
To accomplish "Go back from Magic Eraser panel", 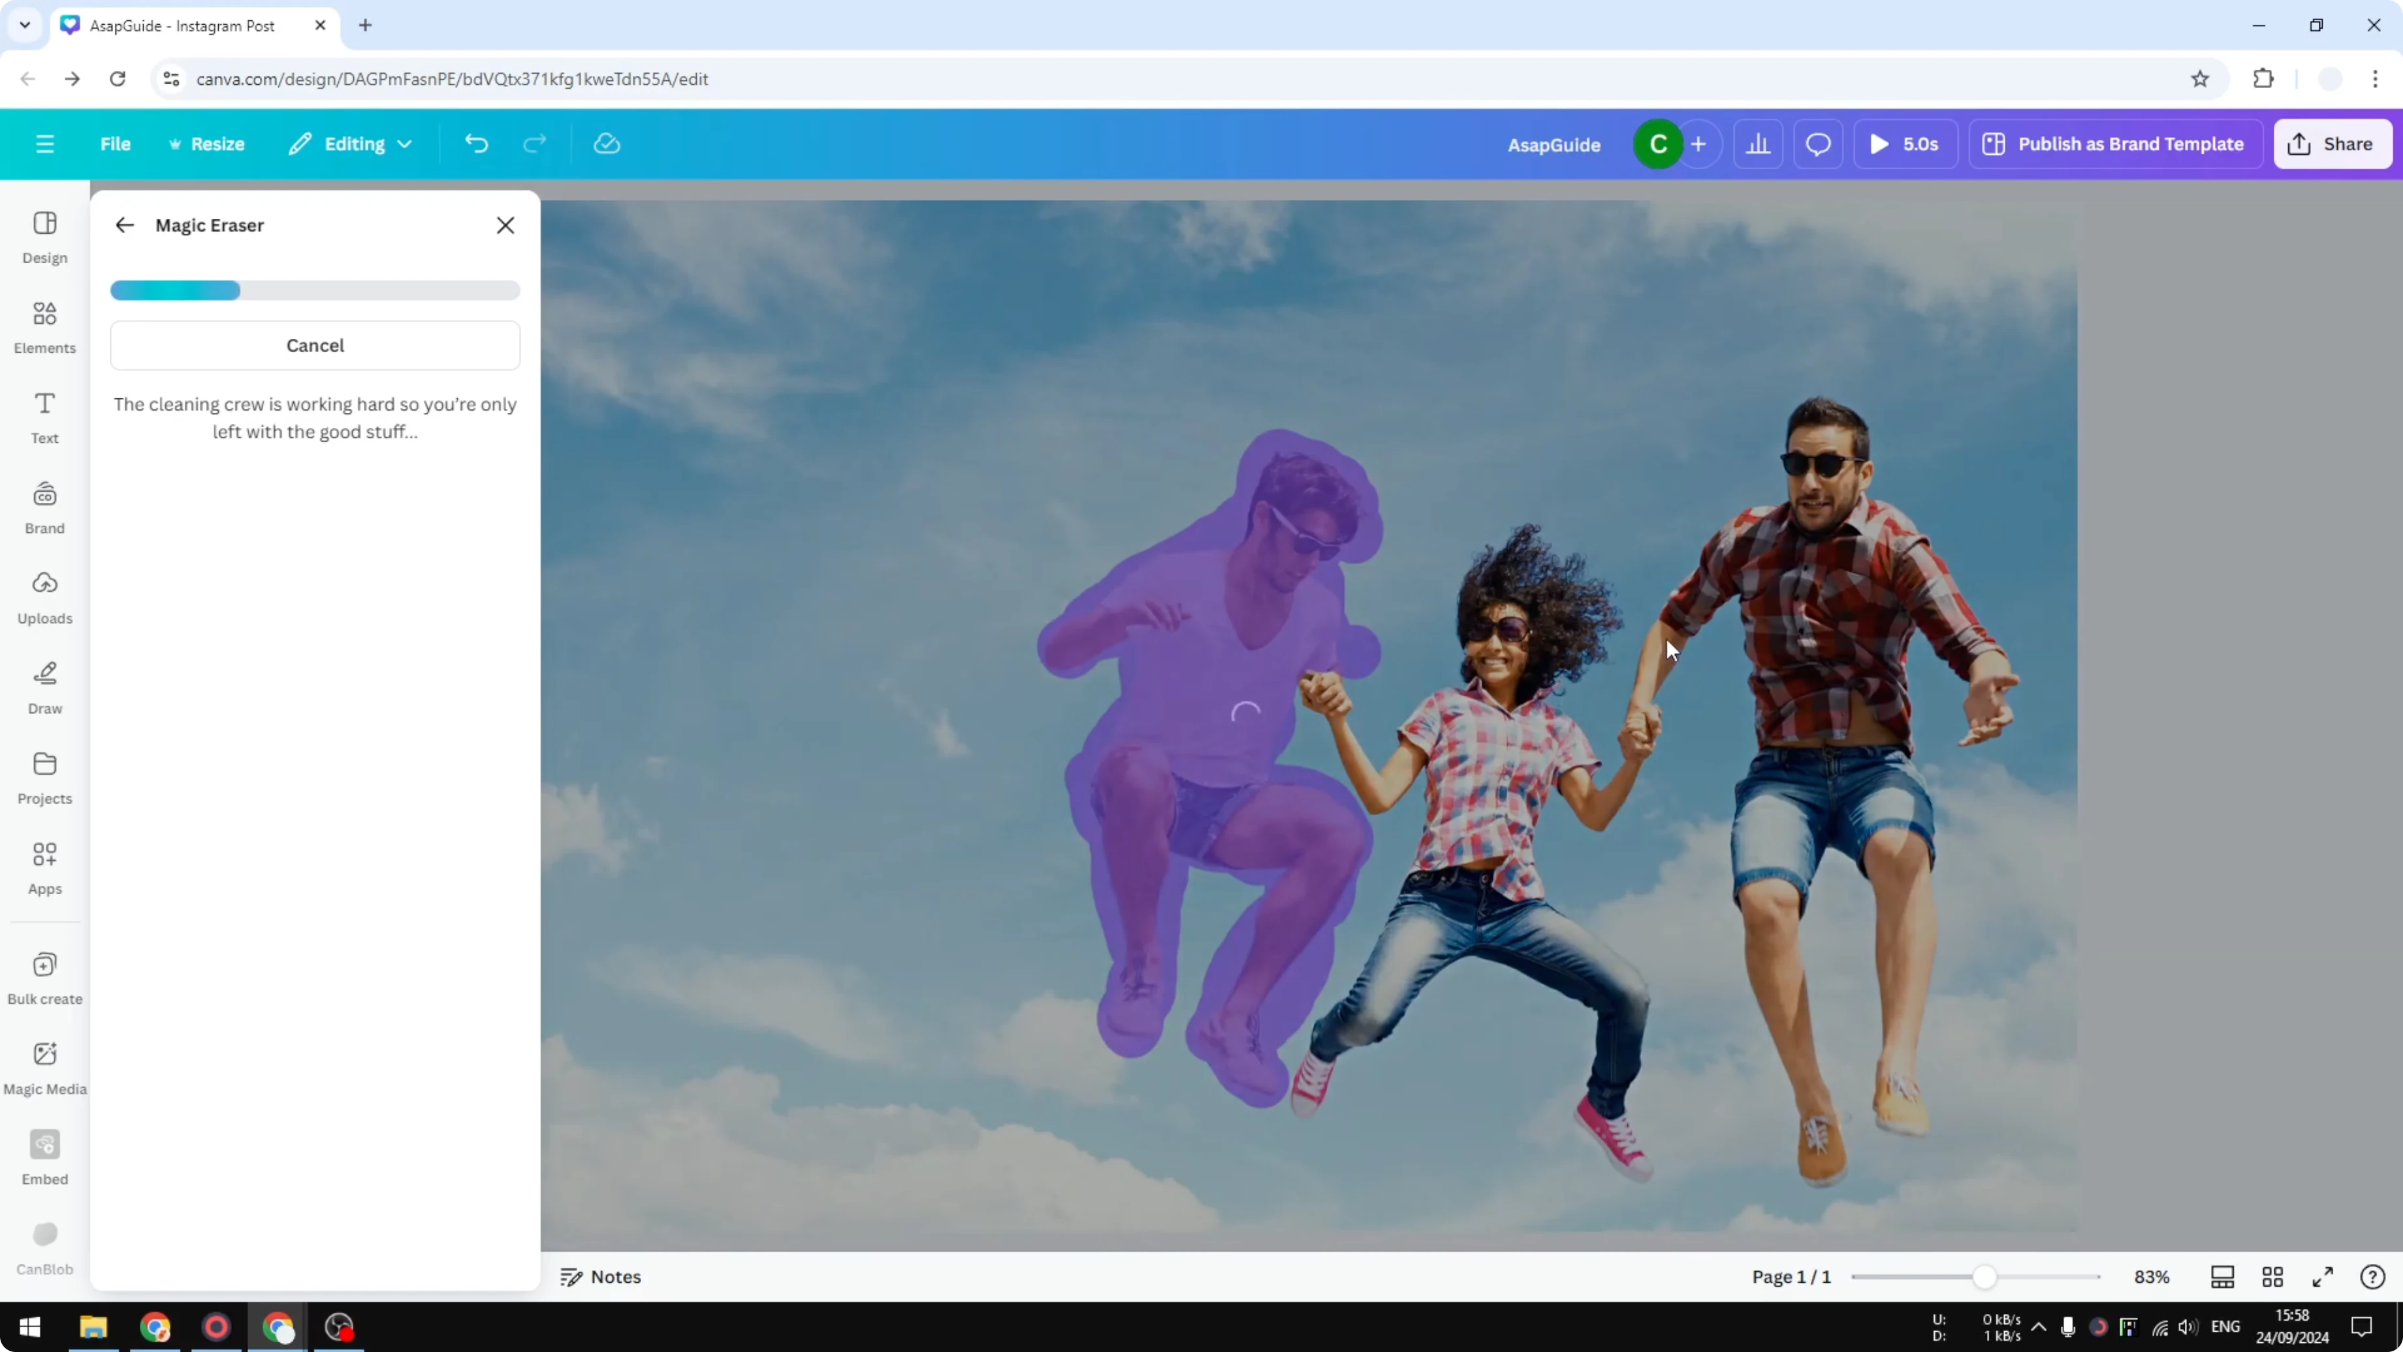I will 124,225.
